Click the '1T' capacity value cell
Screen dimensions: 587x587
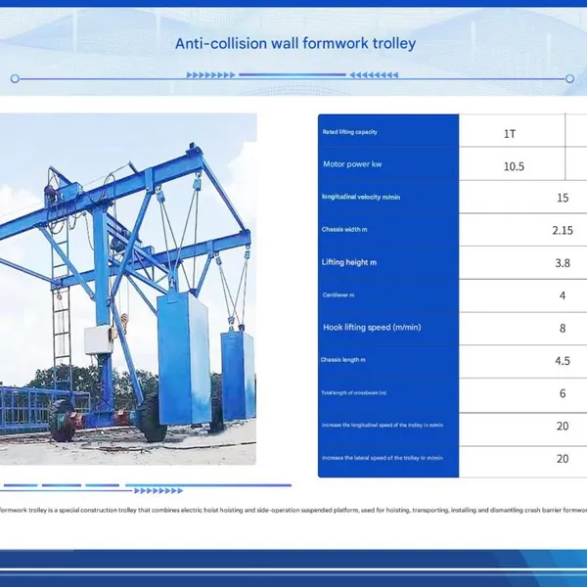click(510, 134)
